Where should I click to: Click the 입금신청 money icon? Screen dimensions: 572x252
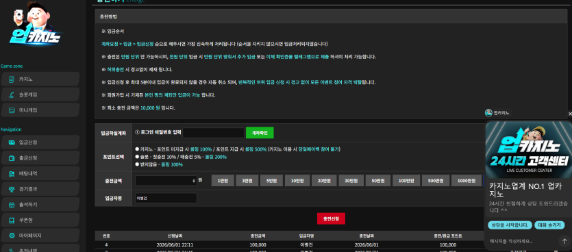(x=12, y=142)
